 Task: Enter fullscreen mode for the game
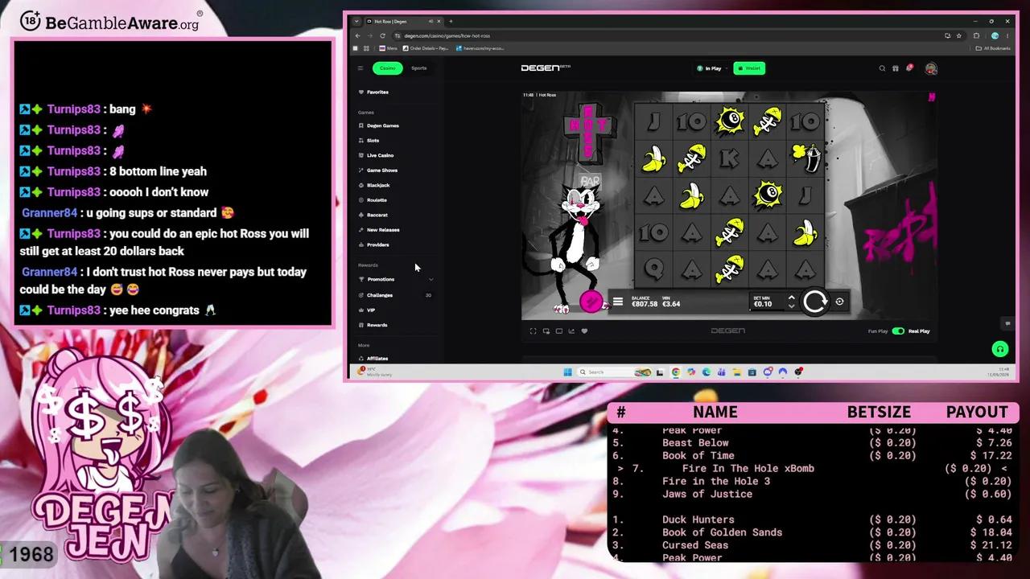click(533, 331)
